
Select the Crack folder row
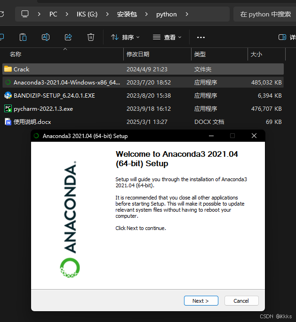point(143,69)
